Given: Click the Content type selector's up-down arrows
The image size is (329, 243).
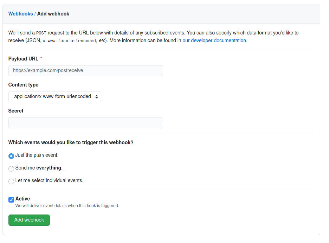Looking at the screenshot, I should click(97, 97).
